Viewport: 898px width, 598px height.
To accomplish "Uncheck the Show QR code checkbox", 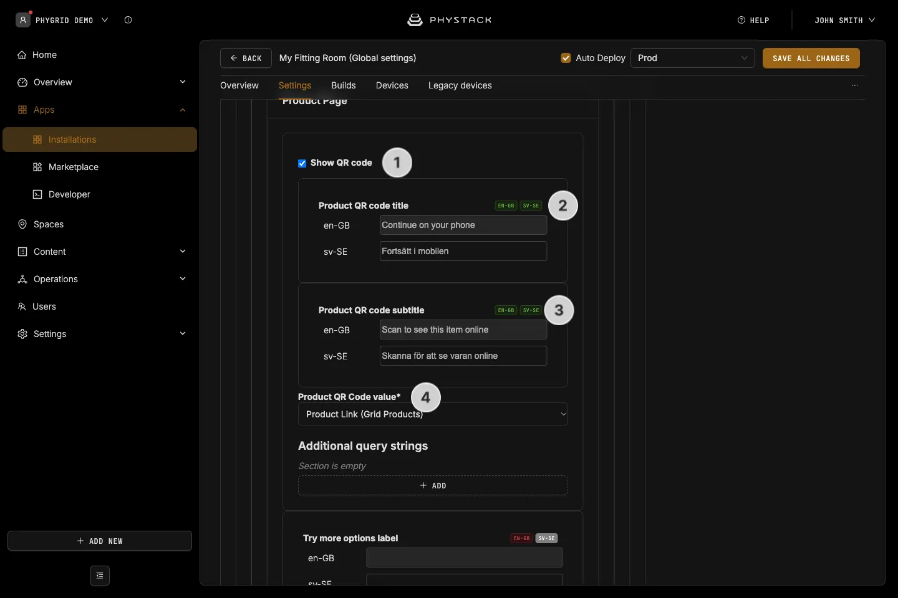I will coord(302,163).
